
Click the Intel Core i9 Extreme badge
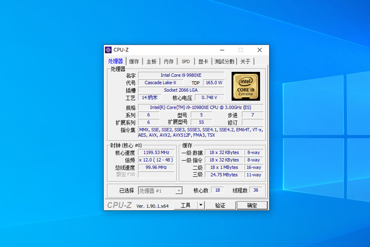click(x=245, y=87)
